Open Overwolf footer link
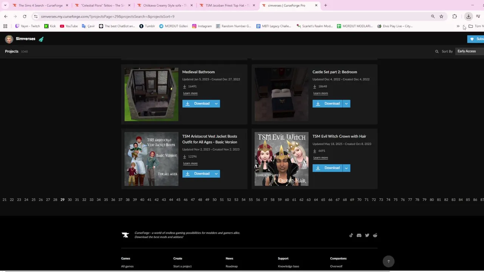Viewport: 484px width, 272px height. [336, 266]
